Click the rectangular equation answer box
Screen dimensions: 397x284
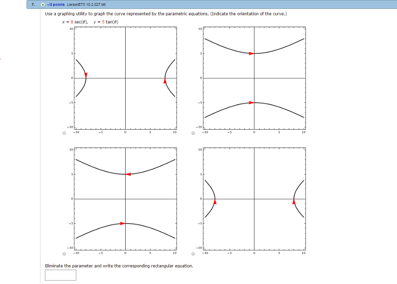tap(60, 275)
